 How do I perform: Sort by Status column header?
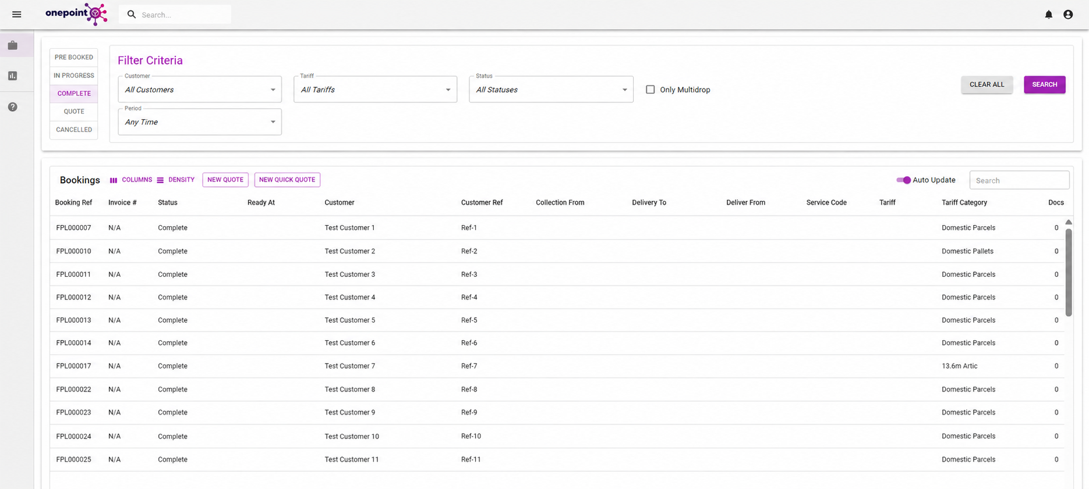168,203
